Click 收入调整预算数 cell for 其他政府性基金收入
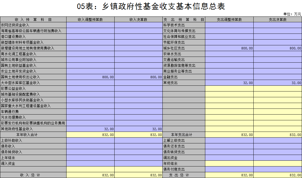This screenshot has width=302, height=178. 90,129
